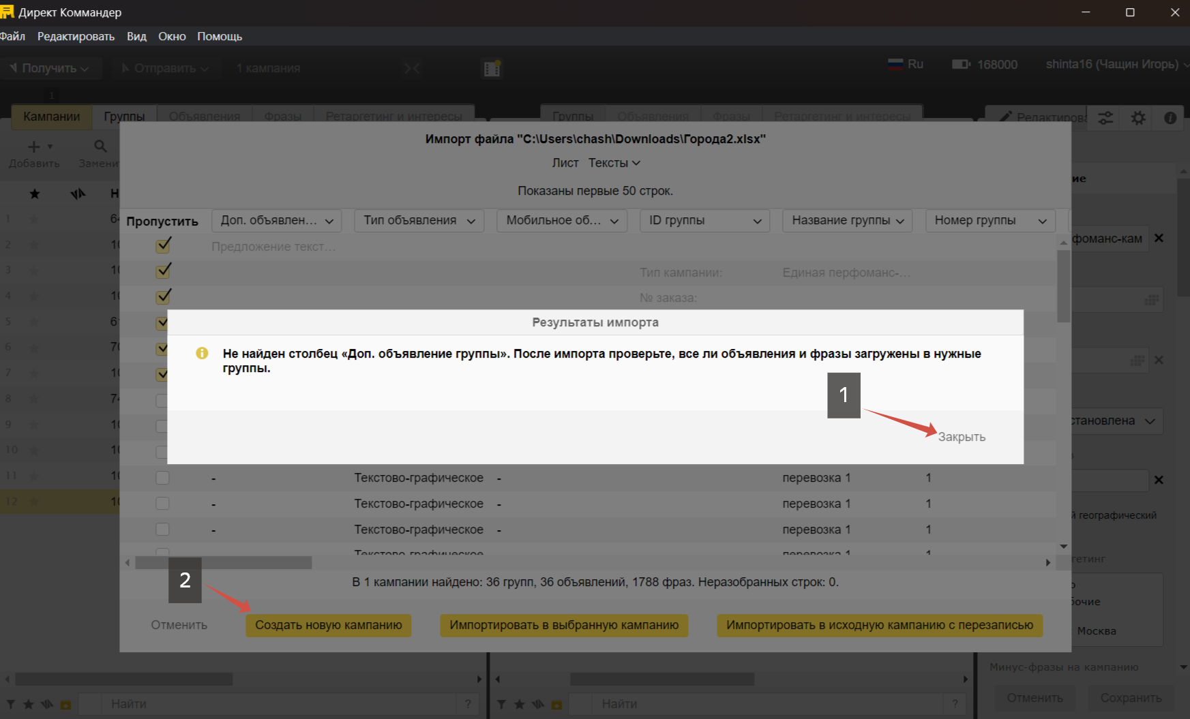Open the Файл menu
Viewport: 1190px width, 719px height.
(12, 36)
